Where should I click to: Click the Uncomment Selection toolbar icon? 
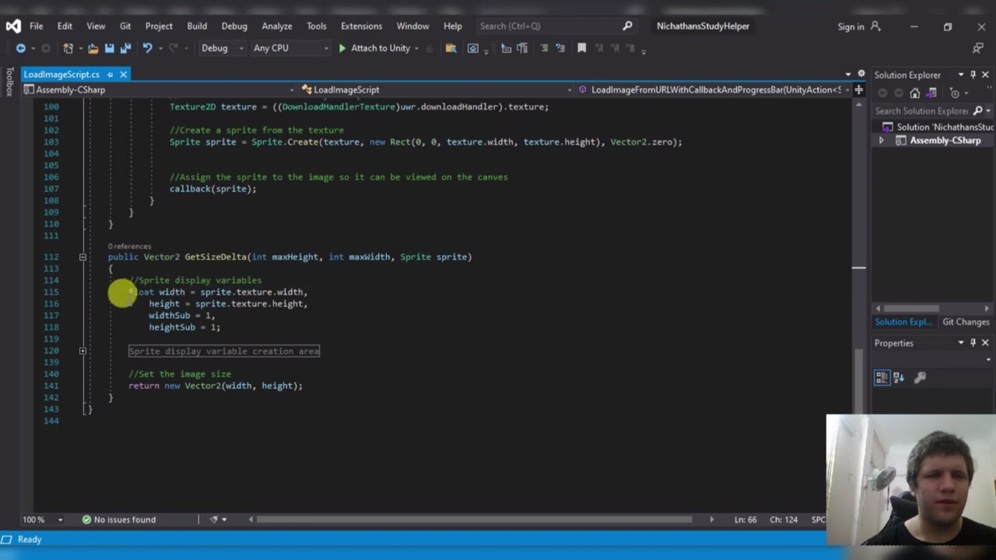[x=559, y=48]
